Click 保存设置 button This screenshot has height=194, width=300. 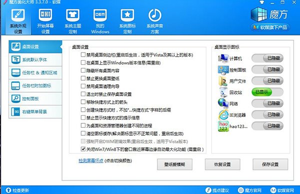[x=270, y=164]
